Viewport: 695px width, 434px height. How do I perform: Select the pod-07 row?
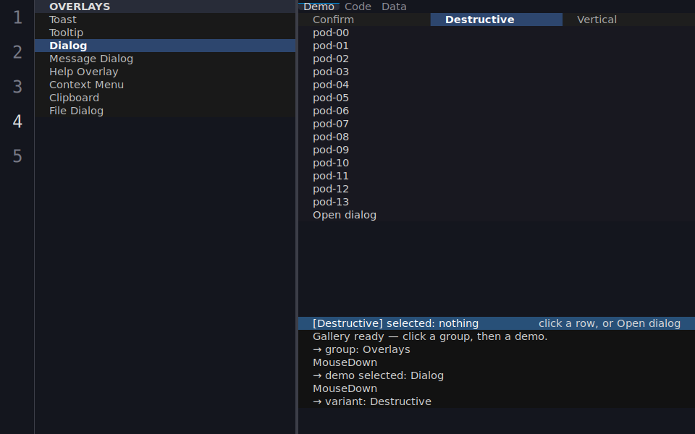pyautogui.click(x=497, y=124)
